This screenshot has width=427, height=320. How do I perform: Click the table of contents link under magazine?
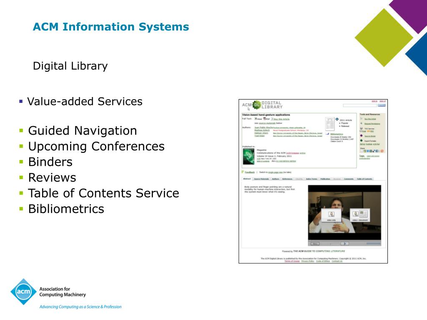tap(263, 161)
